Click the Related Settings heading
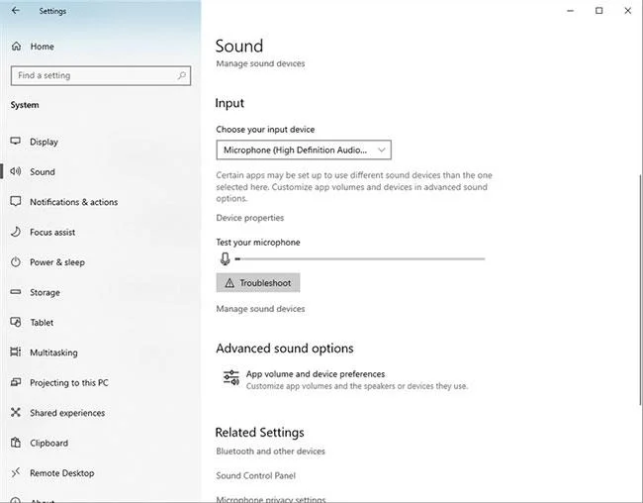Image resolution: width=643 pixels, height=503 pixels. (x=259, y=433)
